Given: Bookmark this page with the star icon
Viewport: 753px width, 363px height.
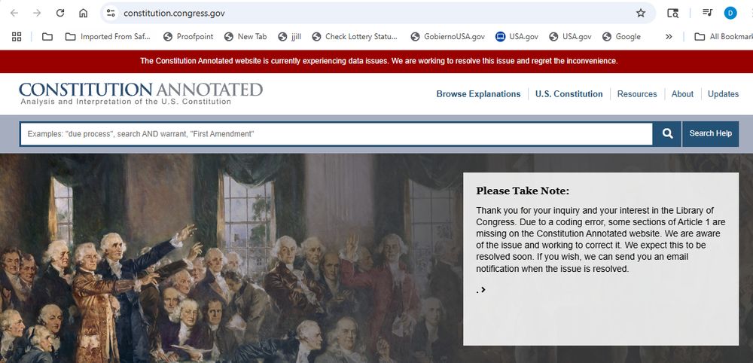Looking at the screenshot, I should [x=641, y=13].
